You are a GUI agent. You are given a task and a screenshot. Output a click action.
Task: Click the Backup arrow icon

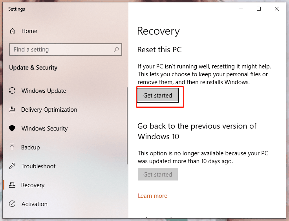(x=12, y=147)
